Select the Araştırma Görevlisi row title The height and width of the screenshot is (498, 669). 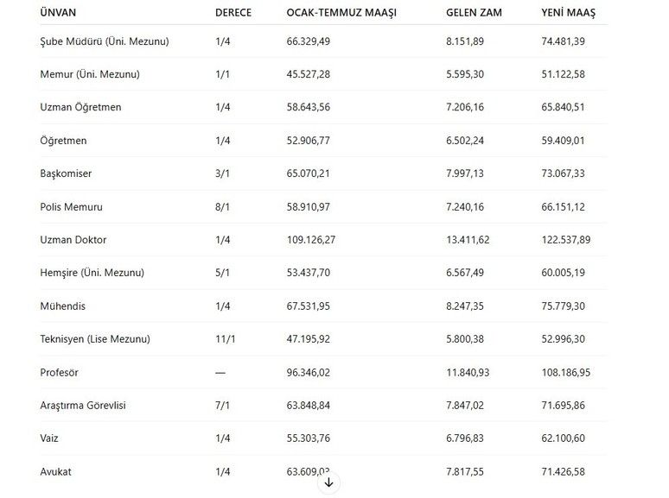pos(83,405)
